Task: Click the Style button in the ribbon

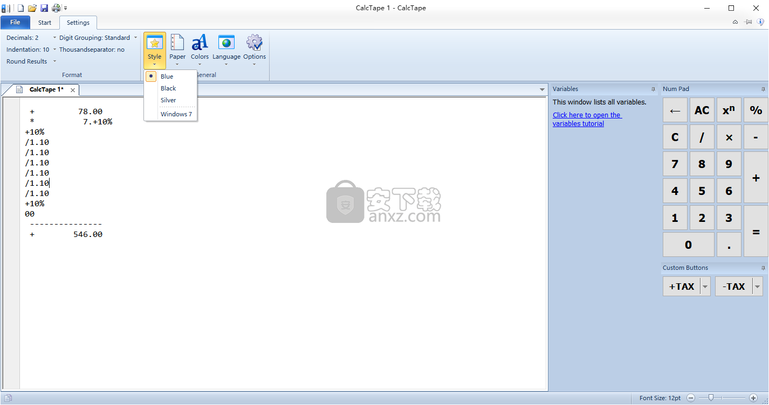Action: coord(155,50)
